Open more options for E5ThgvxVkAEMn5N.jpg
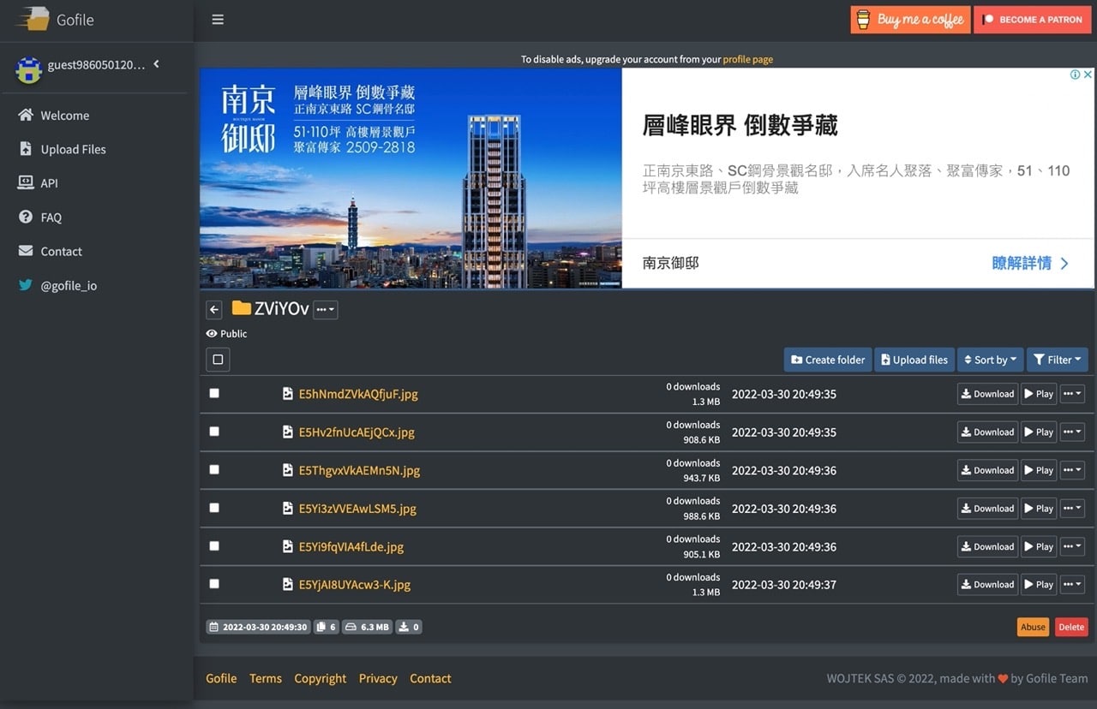This screenshot has width=1097, height=709. tap(1072, 470)
